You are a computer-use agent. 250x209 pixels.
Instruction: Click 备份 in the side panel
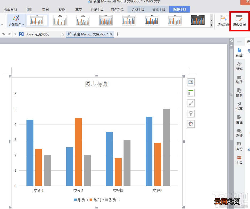[239, 146]
